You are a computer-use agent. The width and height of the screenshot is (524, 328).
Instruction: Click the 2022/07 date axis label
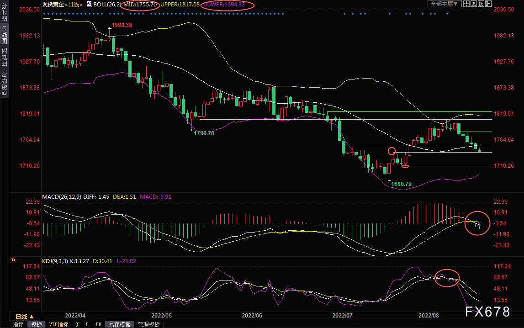click(342, 316)
